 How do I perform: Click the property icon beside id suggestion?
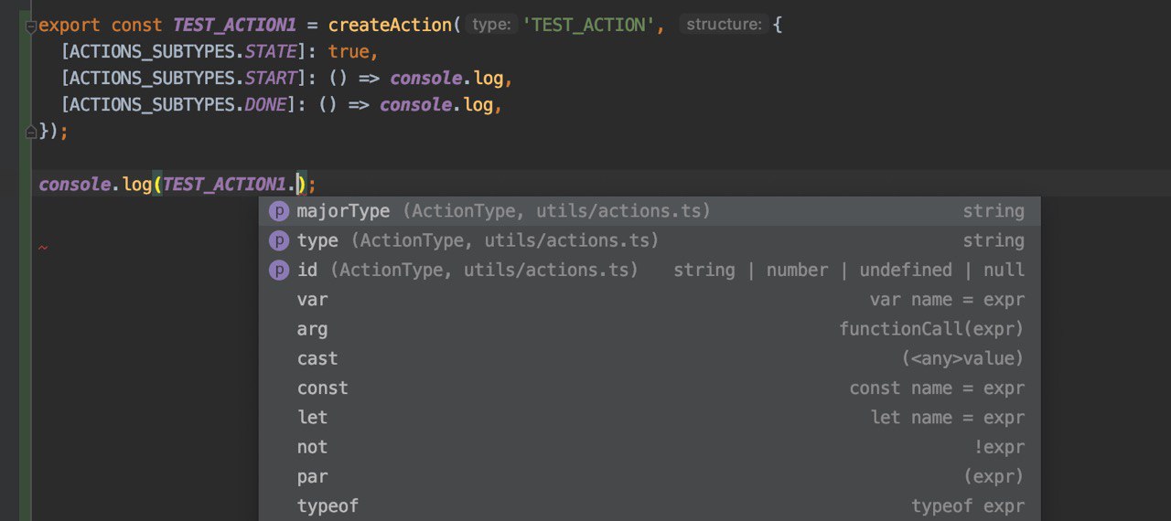pos(278,271)
